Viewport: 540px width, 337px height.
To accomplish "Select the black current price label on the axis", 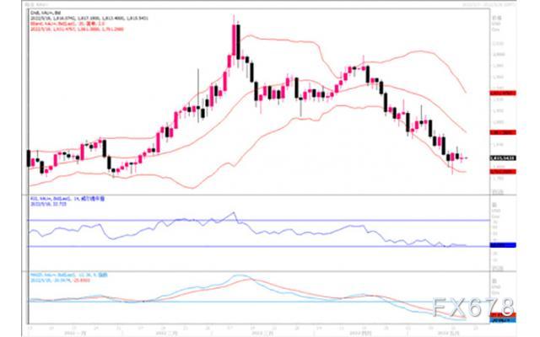I will (x=503, y=158).
